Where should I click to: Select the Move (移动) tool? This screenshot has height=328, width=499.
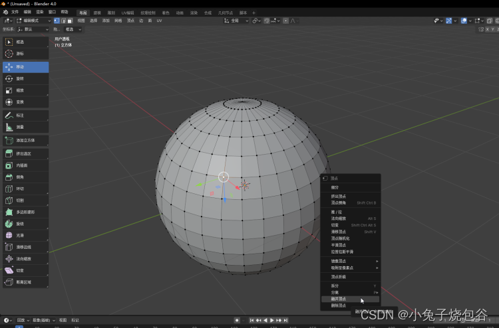pos(25,67)
